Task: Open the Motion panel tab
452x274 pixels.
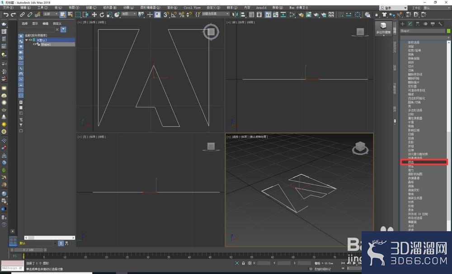Action: tap(425, 24)
